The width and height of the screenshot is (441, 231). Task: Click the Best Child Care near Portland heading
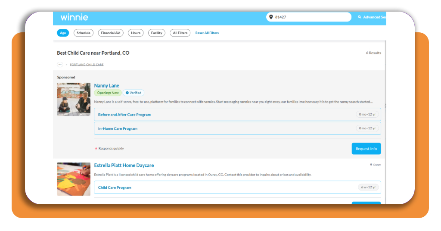(x=93, y=53)
